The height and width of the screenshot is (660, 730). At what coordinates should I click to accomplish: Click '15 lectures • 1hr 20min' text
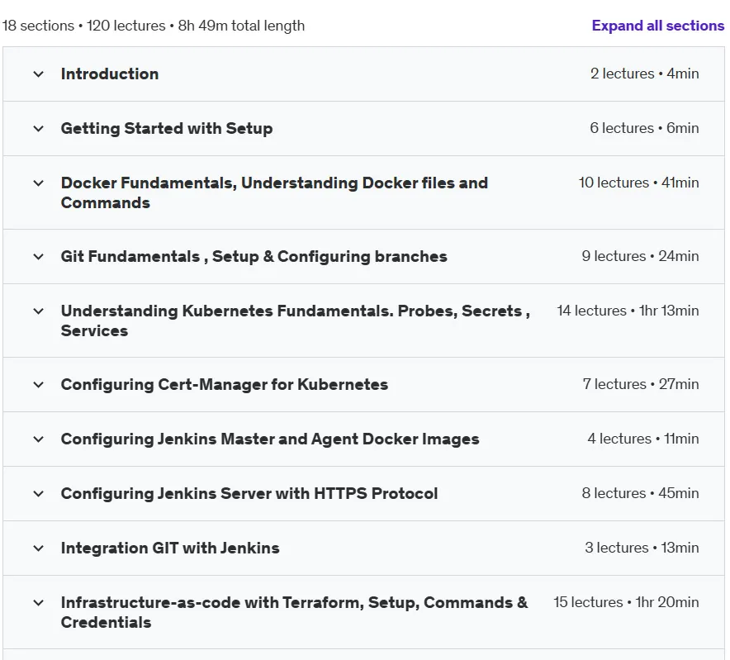[x=626, y=602]
